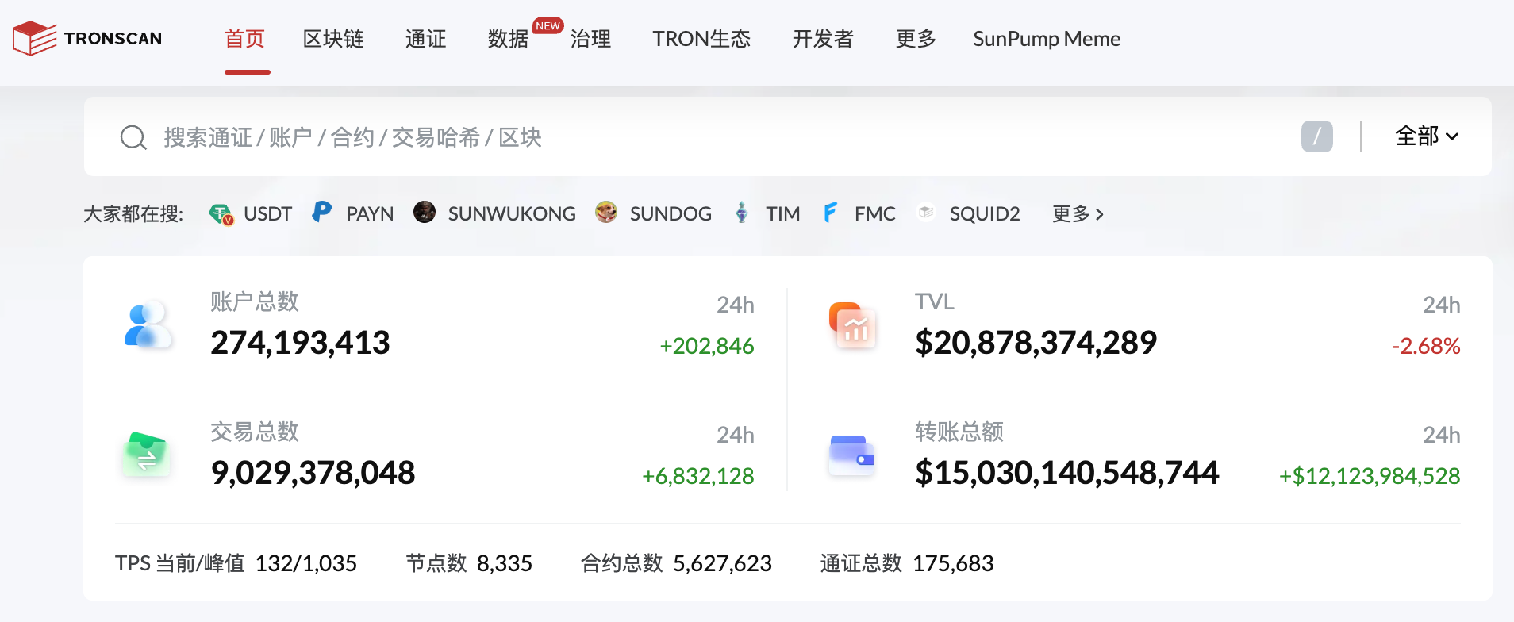Open the 全部 search filter dropdown
The image size is (1514, 622).
pos(1427,136)
